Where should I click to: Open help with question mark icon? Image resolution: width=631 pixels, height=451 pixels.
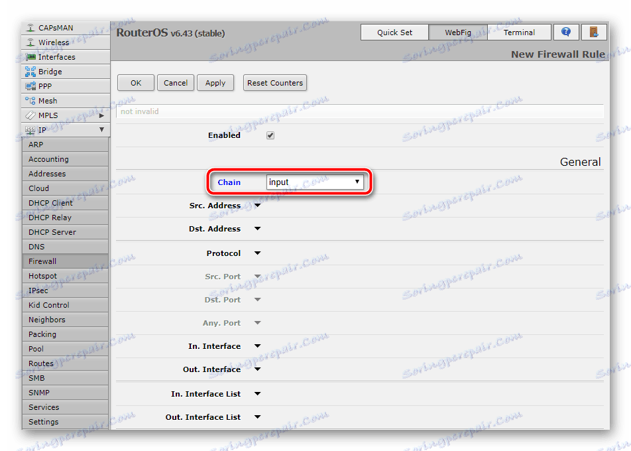click(566, 32)
